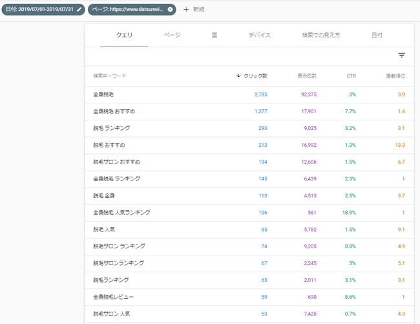Select the 脱毛サロン おすすめ query row
This screenshot has height=324, width=420.
116,162
